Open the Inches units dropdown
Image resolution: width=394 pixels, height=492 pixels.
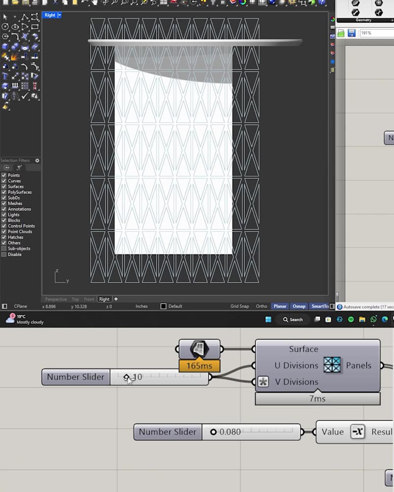pos(141,306)
